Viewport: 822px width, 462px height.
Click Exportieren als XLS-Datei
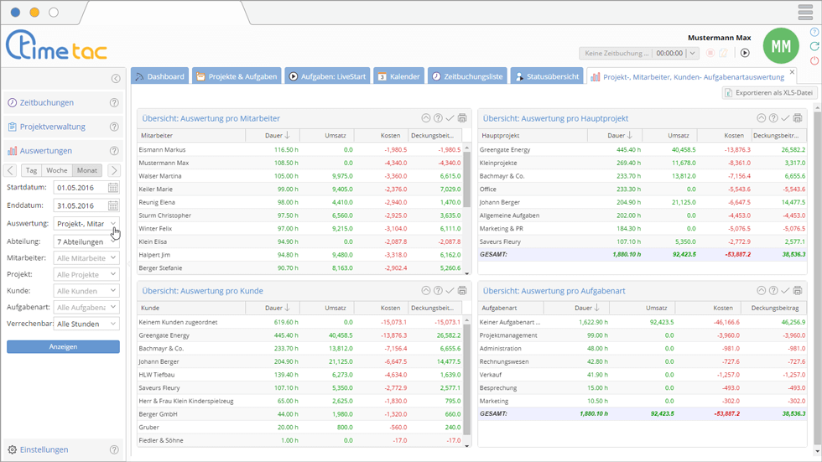tap(769, 93)
